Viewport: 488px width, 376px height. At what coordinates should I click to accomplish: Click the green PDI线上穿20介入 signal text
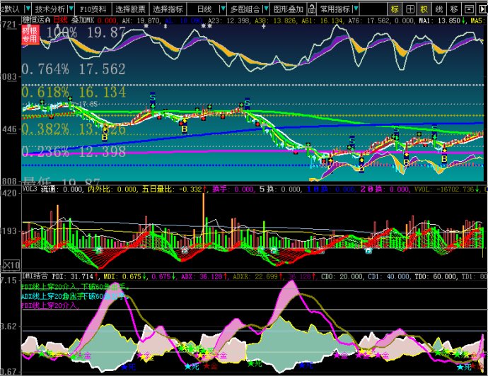(x=76, y=287)
